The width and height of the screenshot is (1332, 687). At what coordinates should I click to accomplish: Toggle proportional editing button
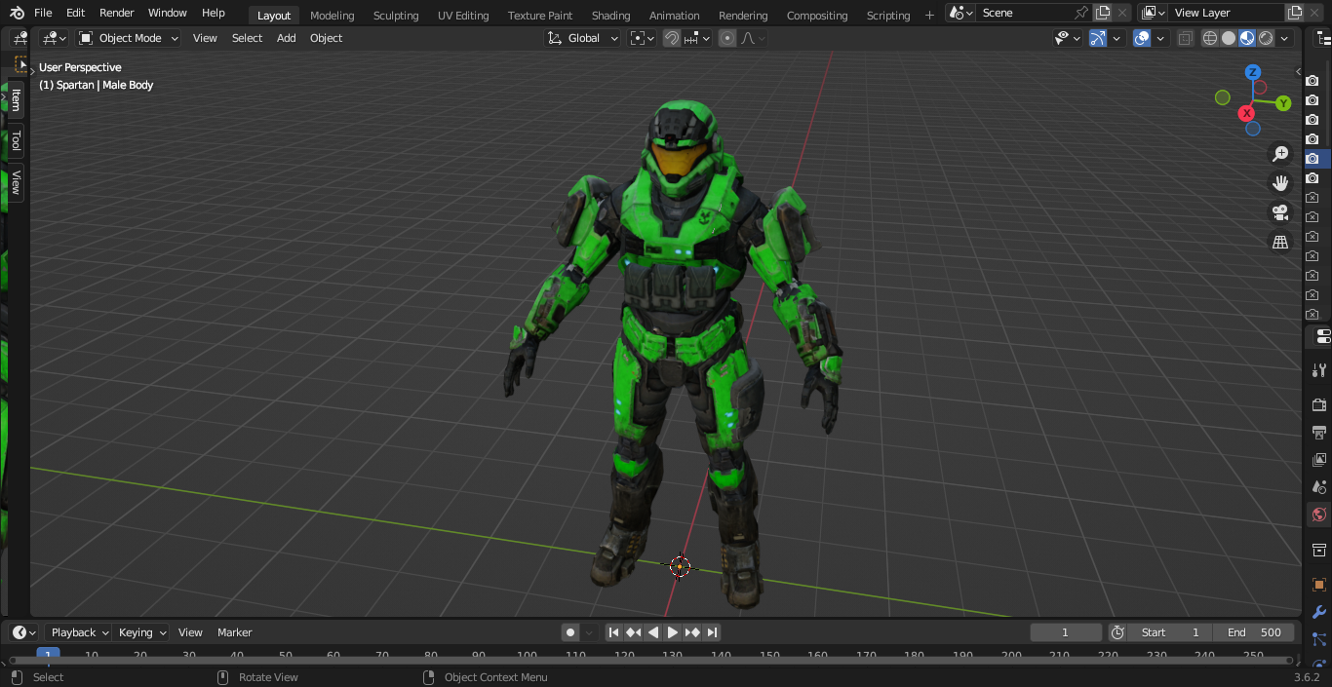point(727,38)
